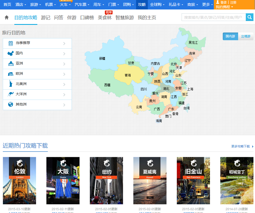Open the 酒店 dropdown in top navigation

pos(21,5)
